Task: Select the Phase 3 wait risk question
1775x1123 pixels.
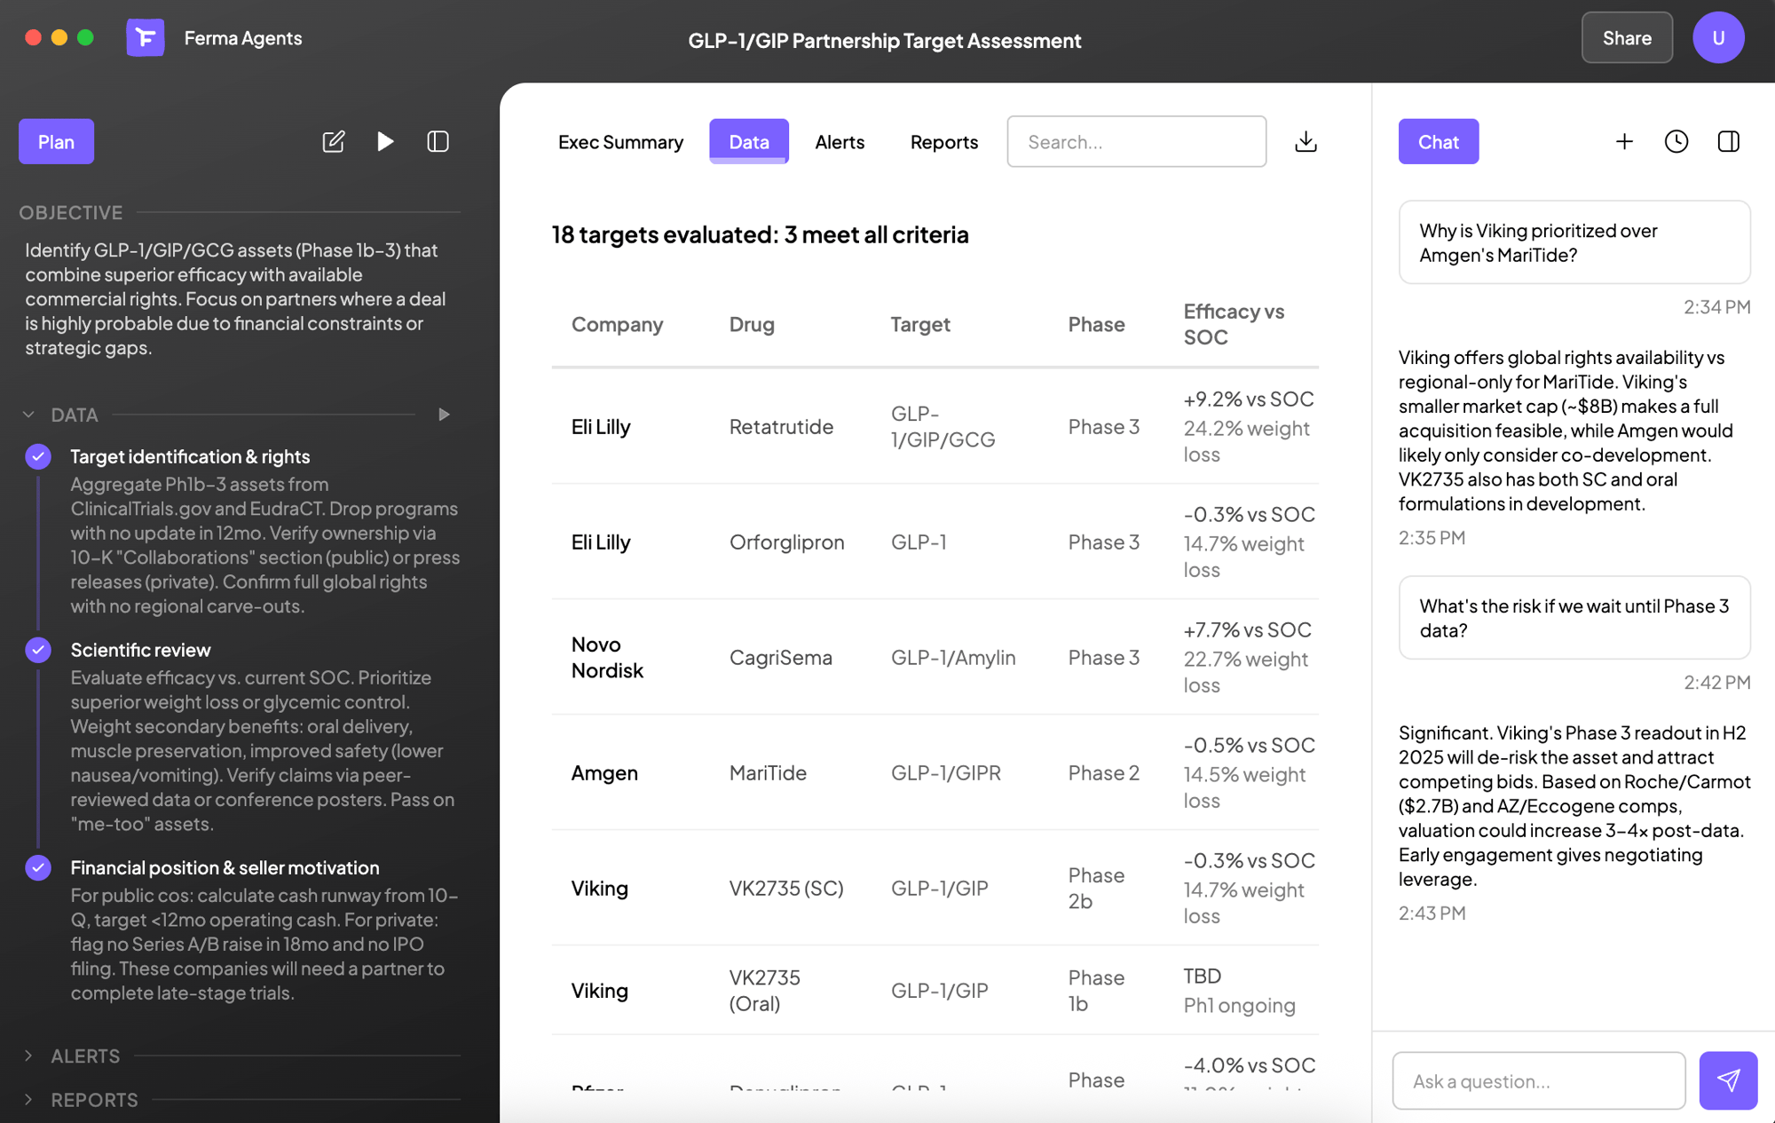Action: (x=1574, y=618)
